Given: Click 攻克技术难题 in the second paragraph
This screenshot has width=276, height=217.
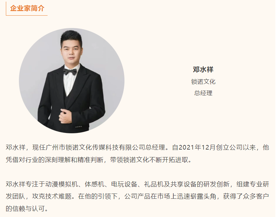Looking at the screenshot, I should [x=52, y=196].
